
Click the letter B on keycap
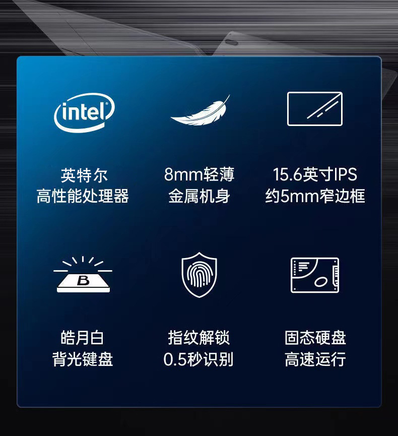84,280
